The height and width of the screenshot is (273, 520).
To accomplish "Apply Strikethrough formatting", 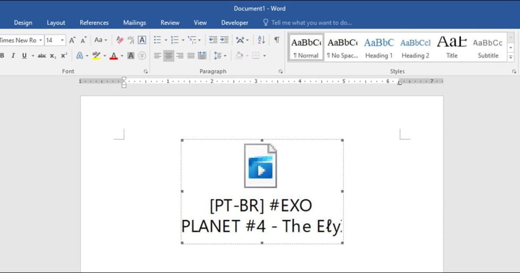I will [41, 55].
